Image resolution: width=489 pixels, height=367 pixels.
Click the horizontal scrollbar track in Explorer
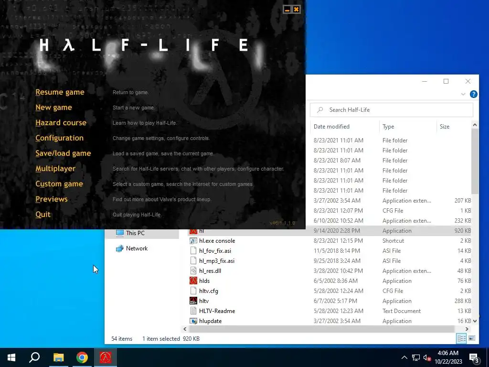tap(321, 329)
